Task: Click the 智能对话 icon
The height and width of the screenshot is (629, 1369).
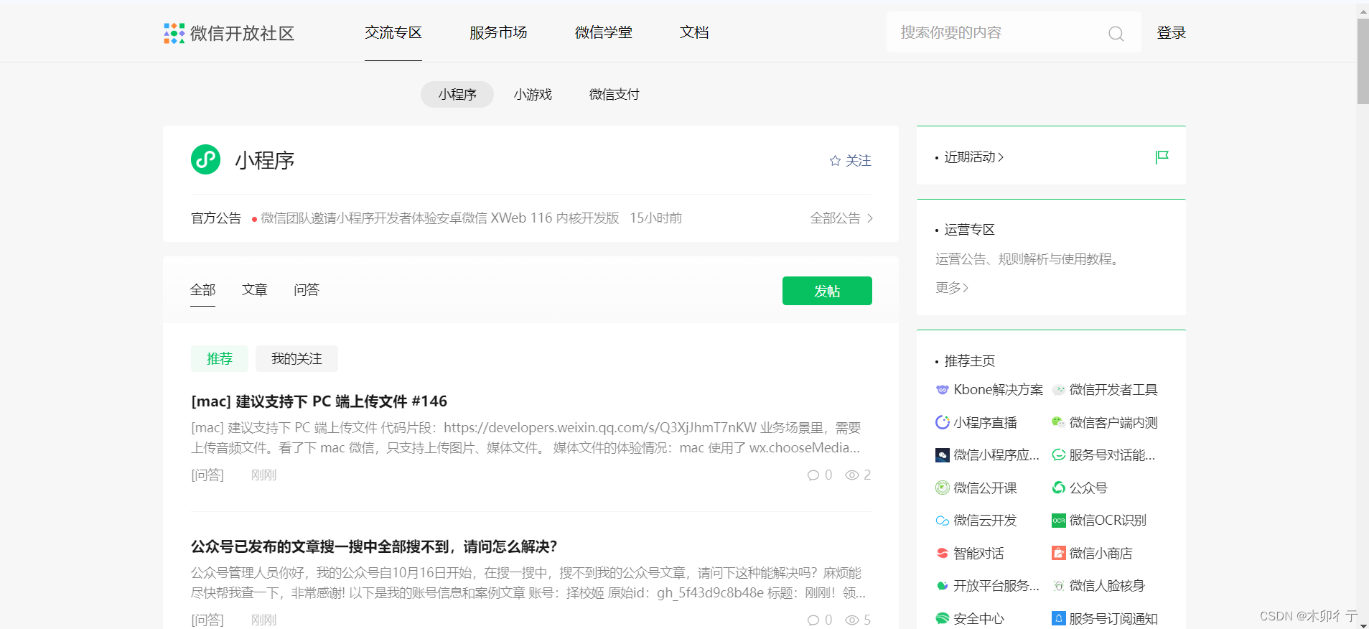Action: tap(943, 553)
